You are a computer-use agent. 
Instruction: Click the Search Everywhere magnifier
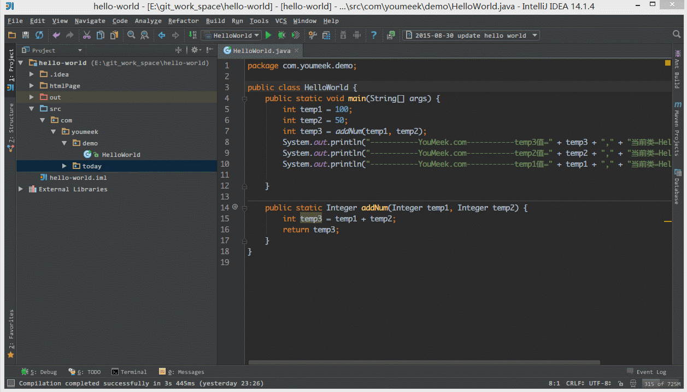(x=678, y=33)
